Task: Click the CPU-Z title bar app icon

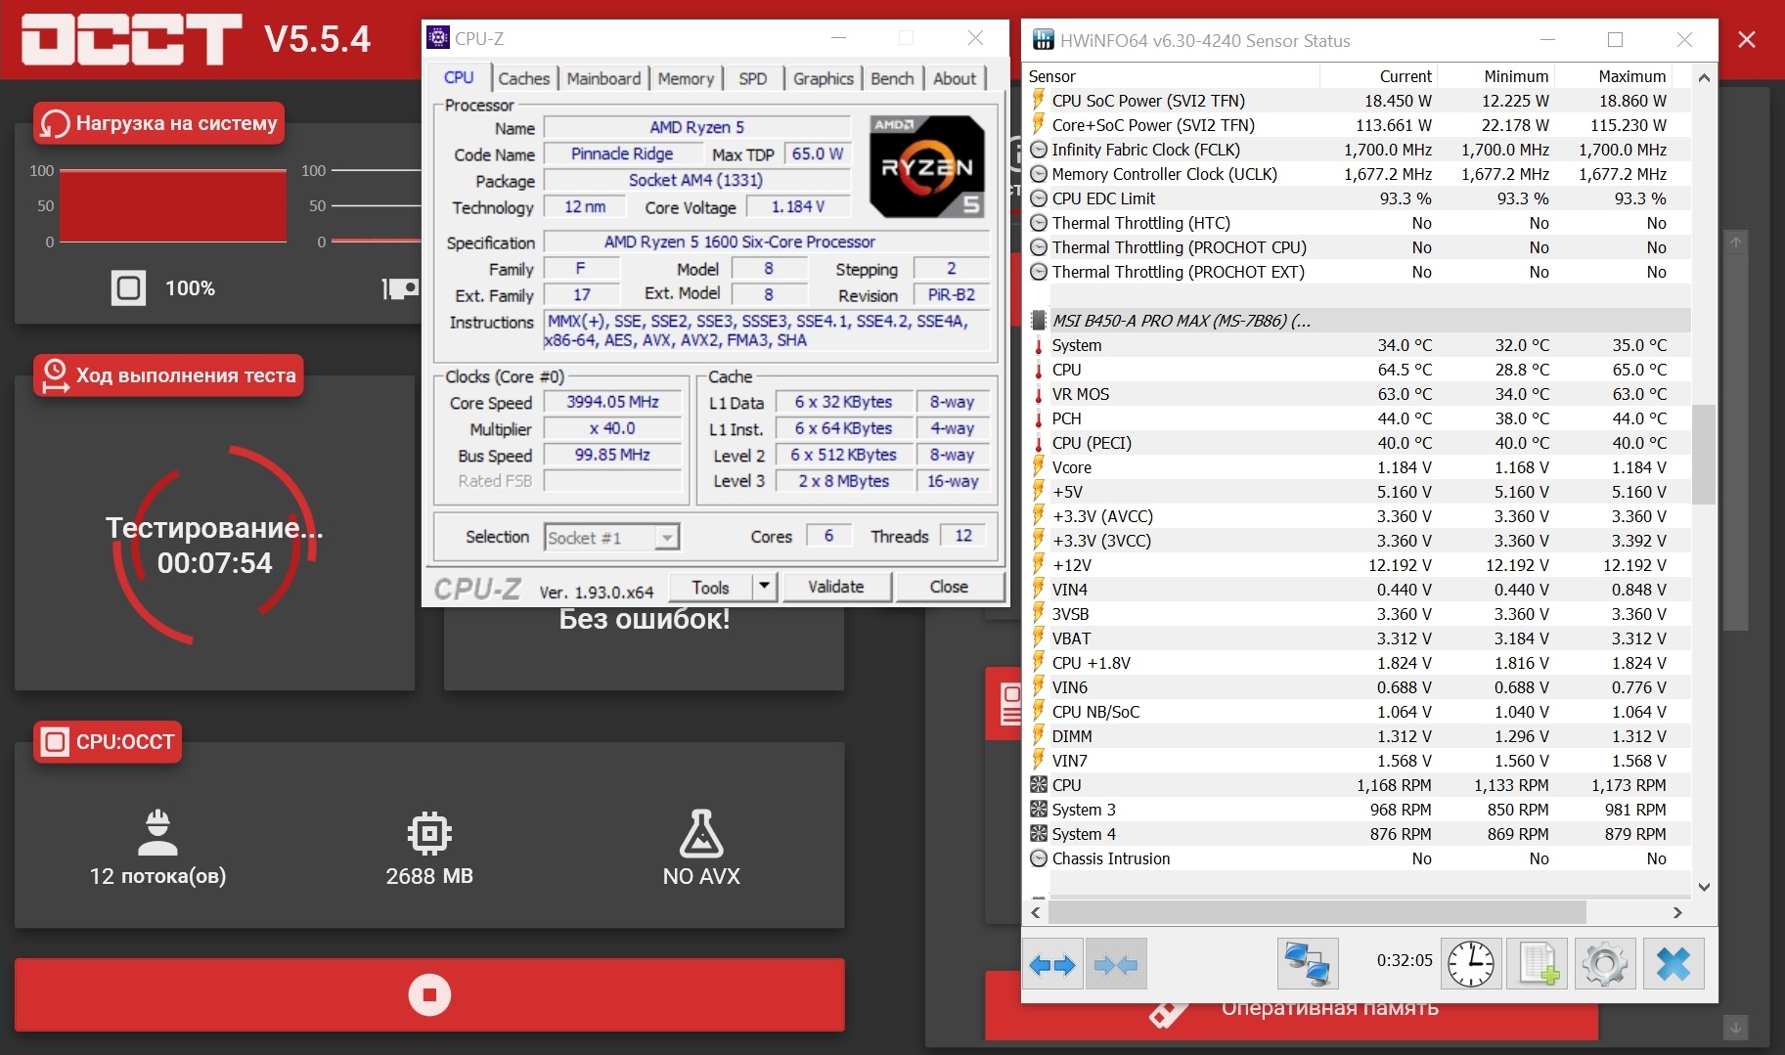Action: click(438, 38)
